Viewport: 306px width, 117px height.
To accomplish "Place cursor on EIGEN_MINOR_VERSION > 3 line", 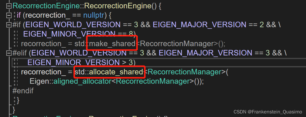I will [159, 62].
